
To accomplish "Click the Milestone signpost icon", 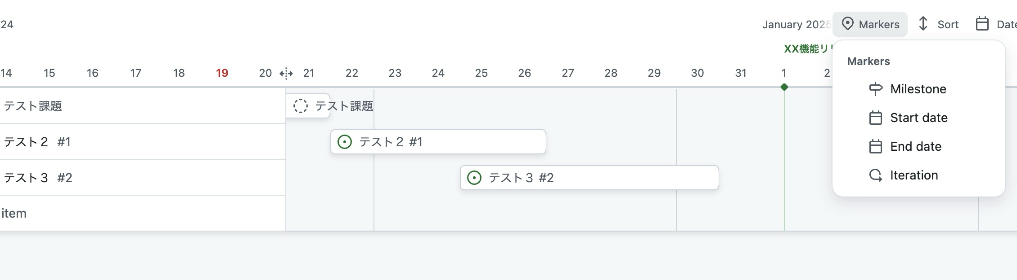I will pos(875,89).
